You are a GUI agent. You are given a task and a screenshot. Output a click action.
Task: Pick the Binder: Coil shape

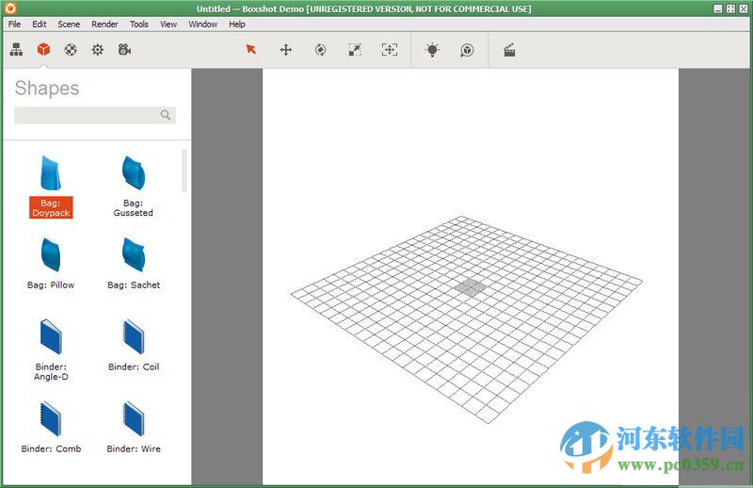(133, 338)
